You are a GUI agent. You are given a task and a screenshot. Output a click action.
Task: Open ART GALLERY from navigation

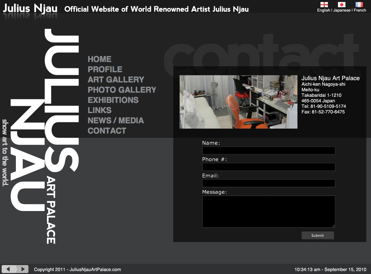pos(116,80)
